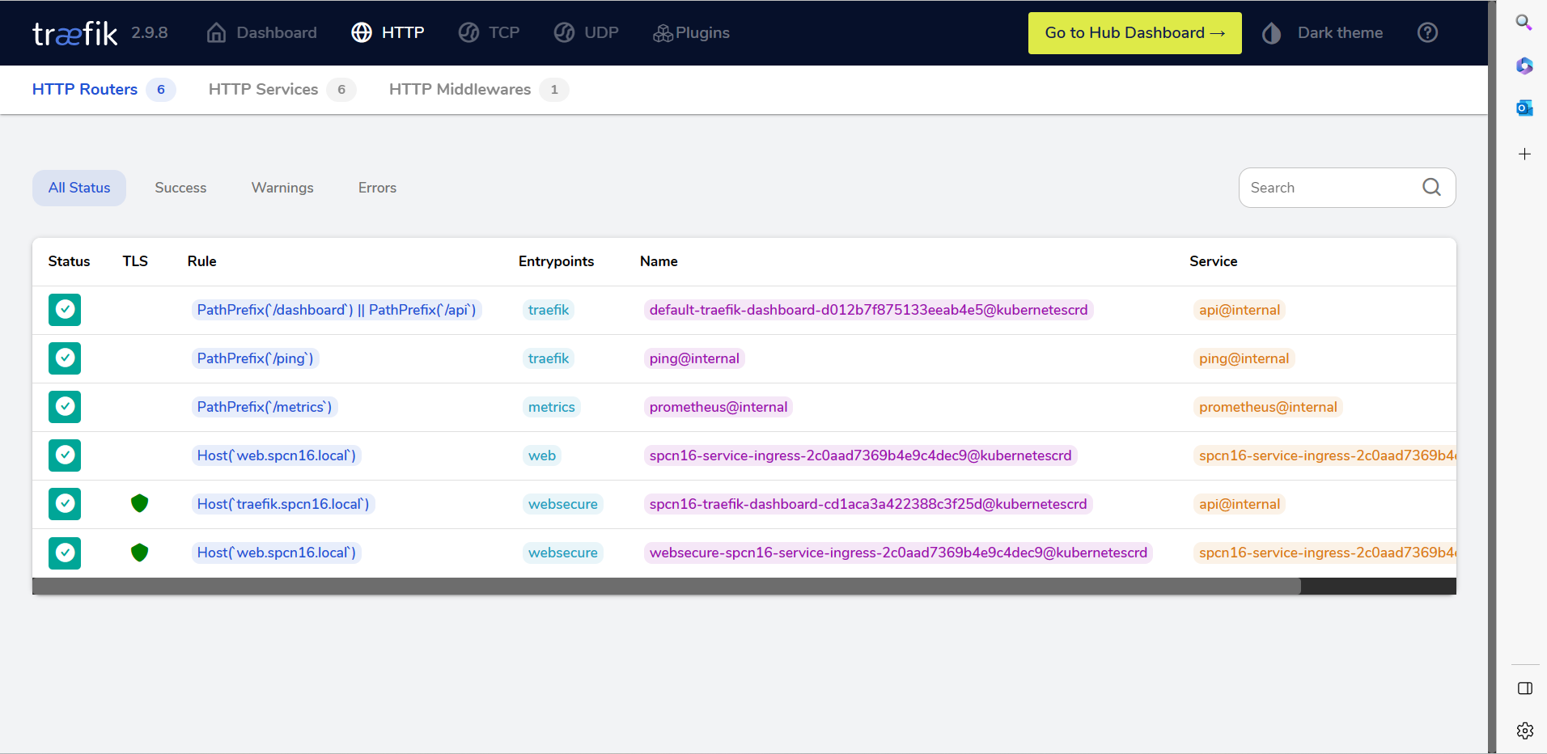Click TLS shield for websecure-spcn16-service-ingress row

point(140,553)
